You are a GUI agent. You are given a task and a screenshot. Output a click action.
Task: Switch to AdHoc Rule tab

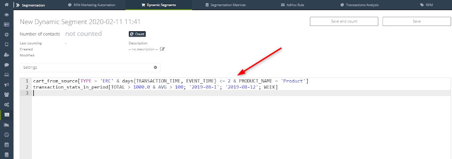coord(292,5)
